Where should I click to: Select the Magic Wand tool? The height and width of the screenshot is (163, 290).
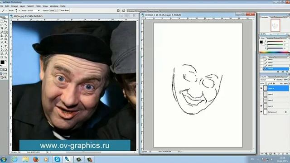pyautogui.click(x=5, y=25)
